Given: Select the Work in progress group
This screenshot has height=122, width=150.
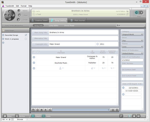Looking at the screenshot, I should pos(12,39).
